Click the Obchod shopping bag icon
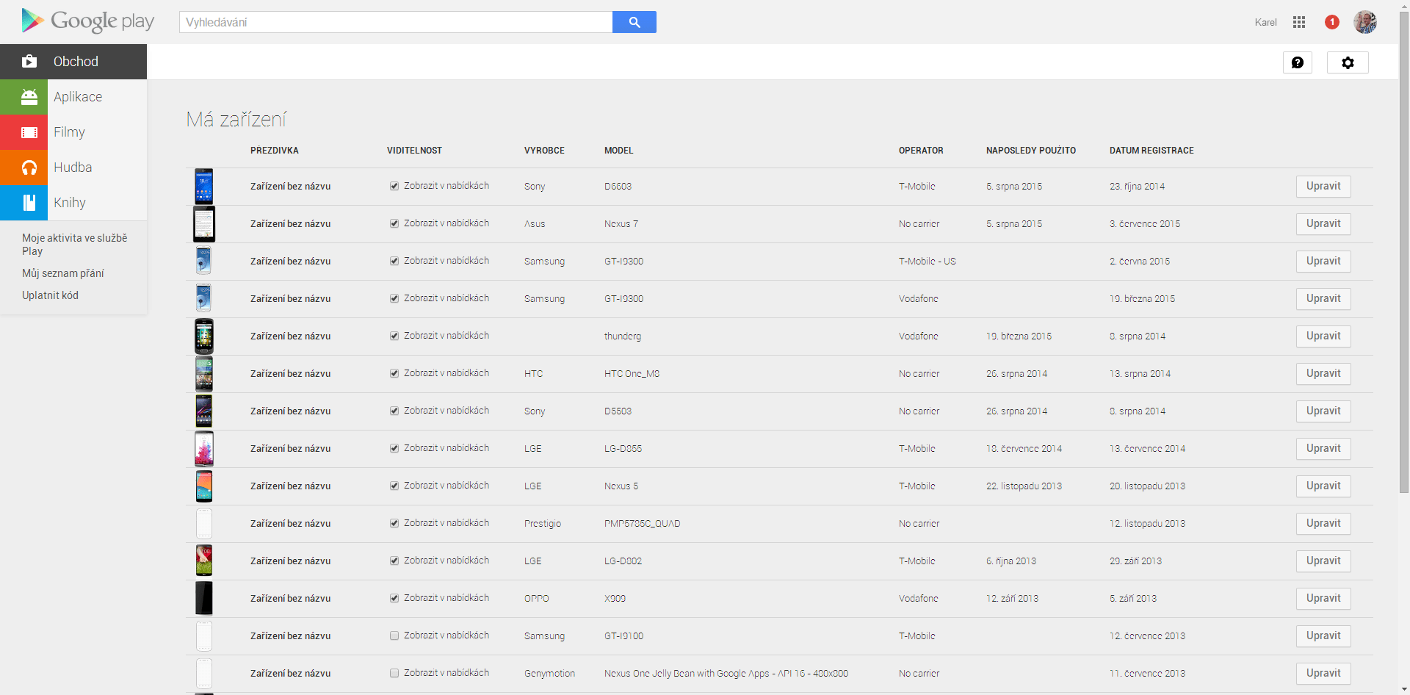This screenshot has width=1410, height=695. coord(29,62)
